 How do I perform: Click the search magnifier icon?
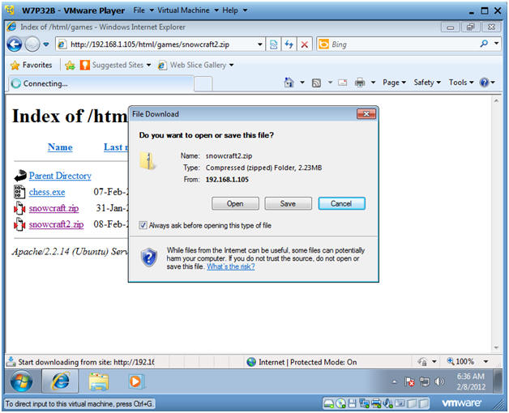(x=484, y=44)
